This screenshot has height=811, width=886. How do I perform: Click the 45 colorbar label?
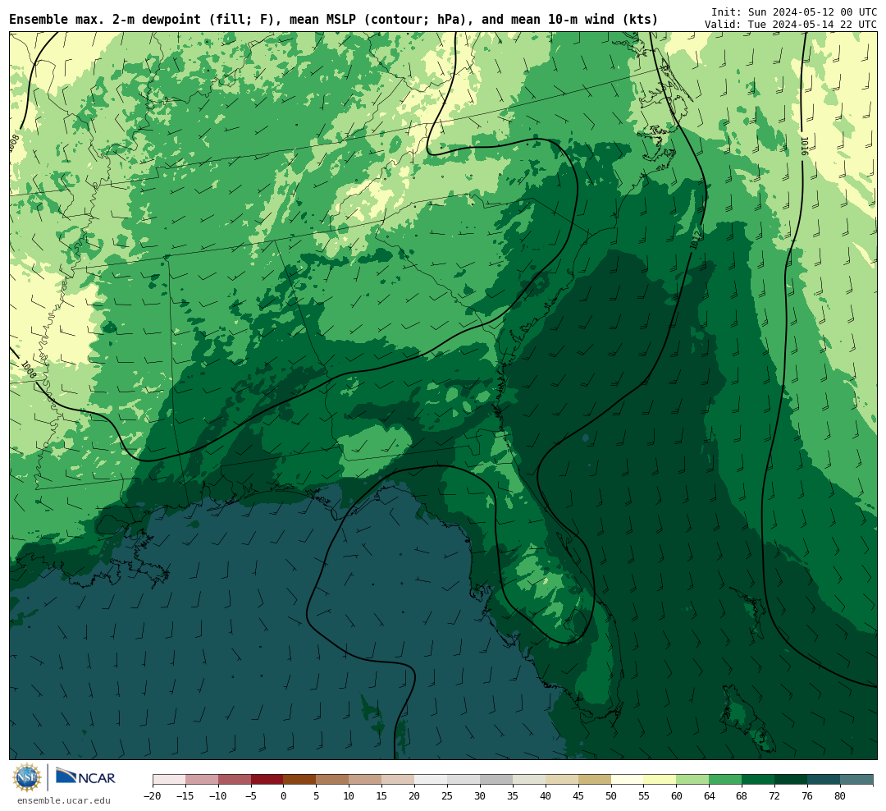coord(578,795)
